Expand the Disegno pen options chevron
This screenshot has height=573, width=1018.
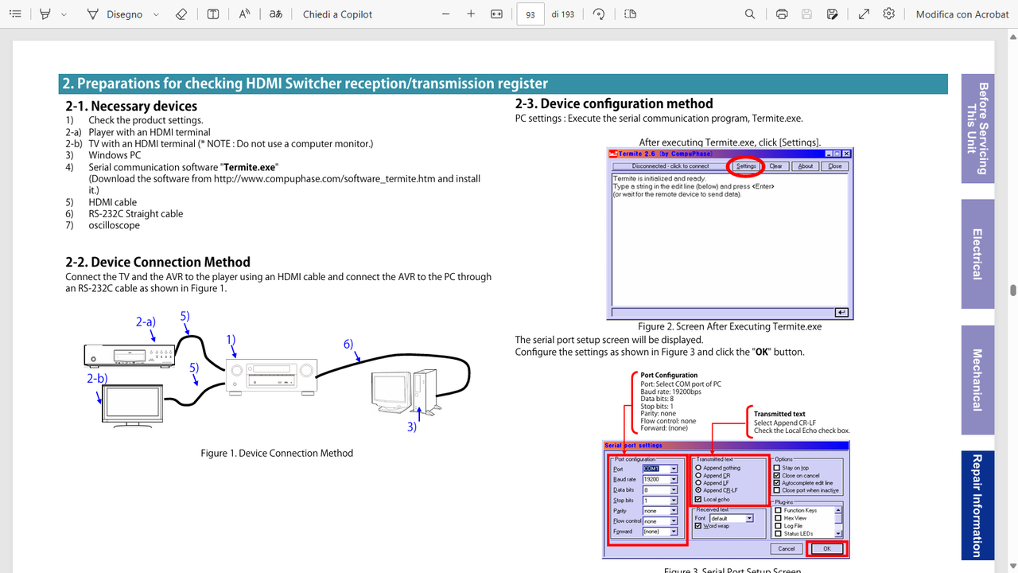156,14
